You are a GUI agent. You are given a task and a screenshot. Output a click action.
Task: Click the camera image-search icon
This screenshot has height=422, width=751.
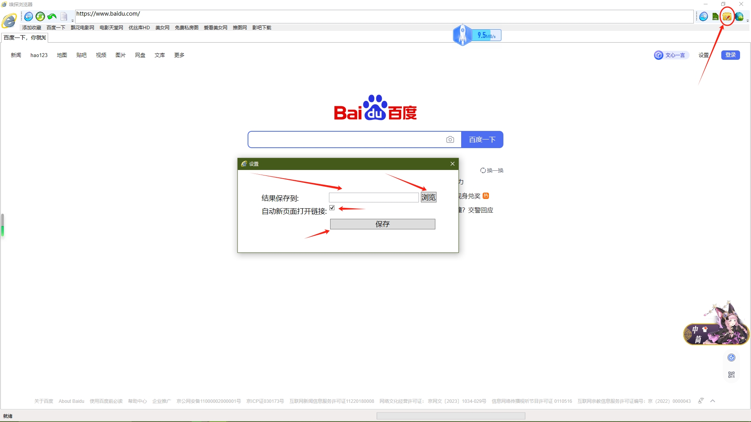coord(450,139)
